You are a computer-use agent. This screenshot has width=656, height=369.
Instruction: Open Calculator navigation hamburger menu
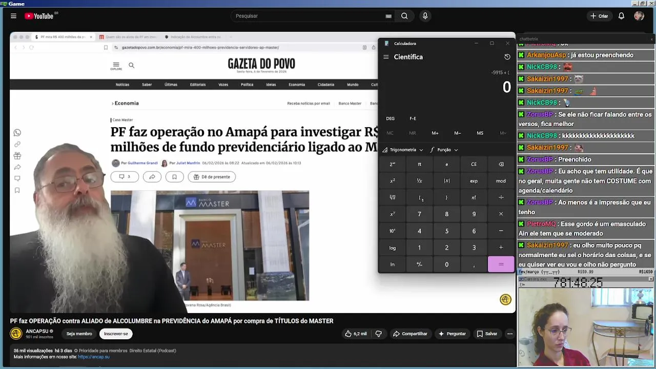click(386, 57)
